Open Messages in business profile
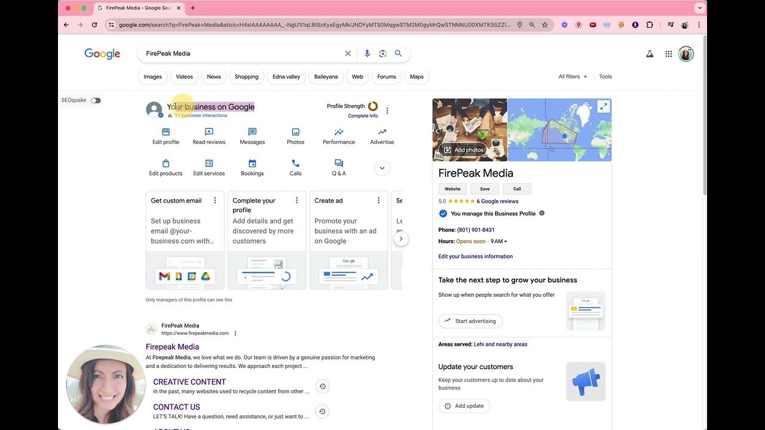Screen dimensions: 765x430 point(252,136)
